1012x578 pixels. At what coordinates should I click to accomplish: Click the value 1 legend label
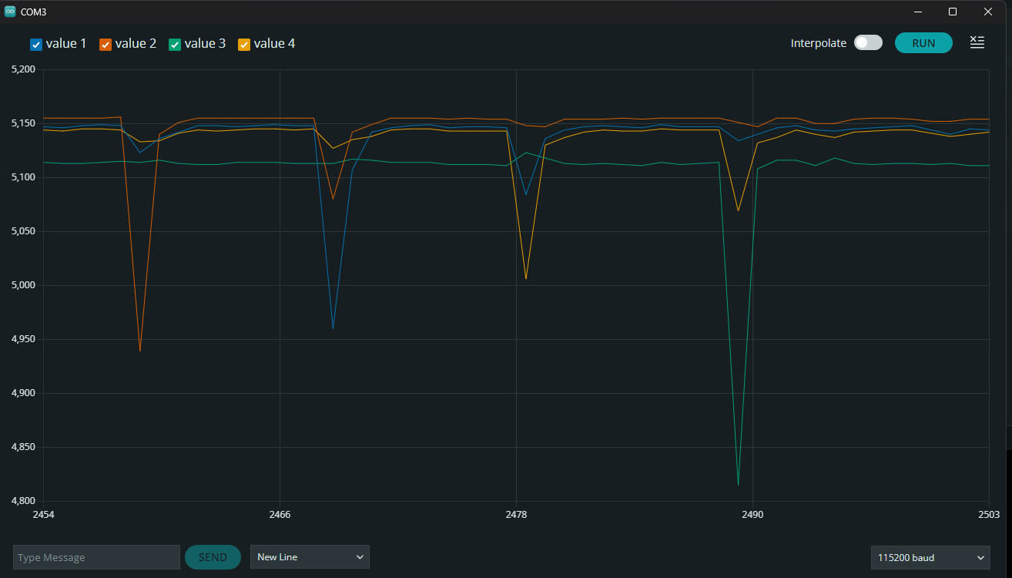tap(66, 44)
